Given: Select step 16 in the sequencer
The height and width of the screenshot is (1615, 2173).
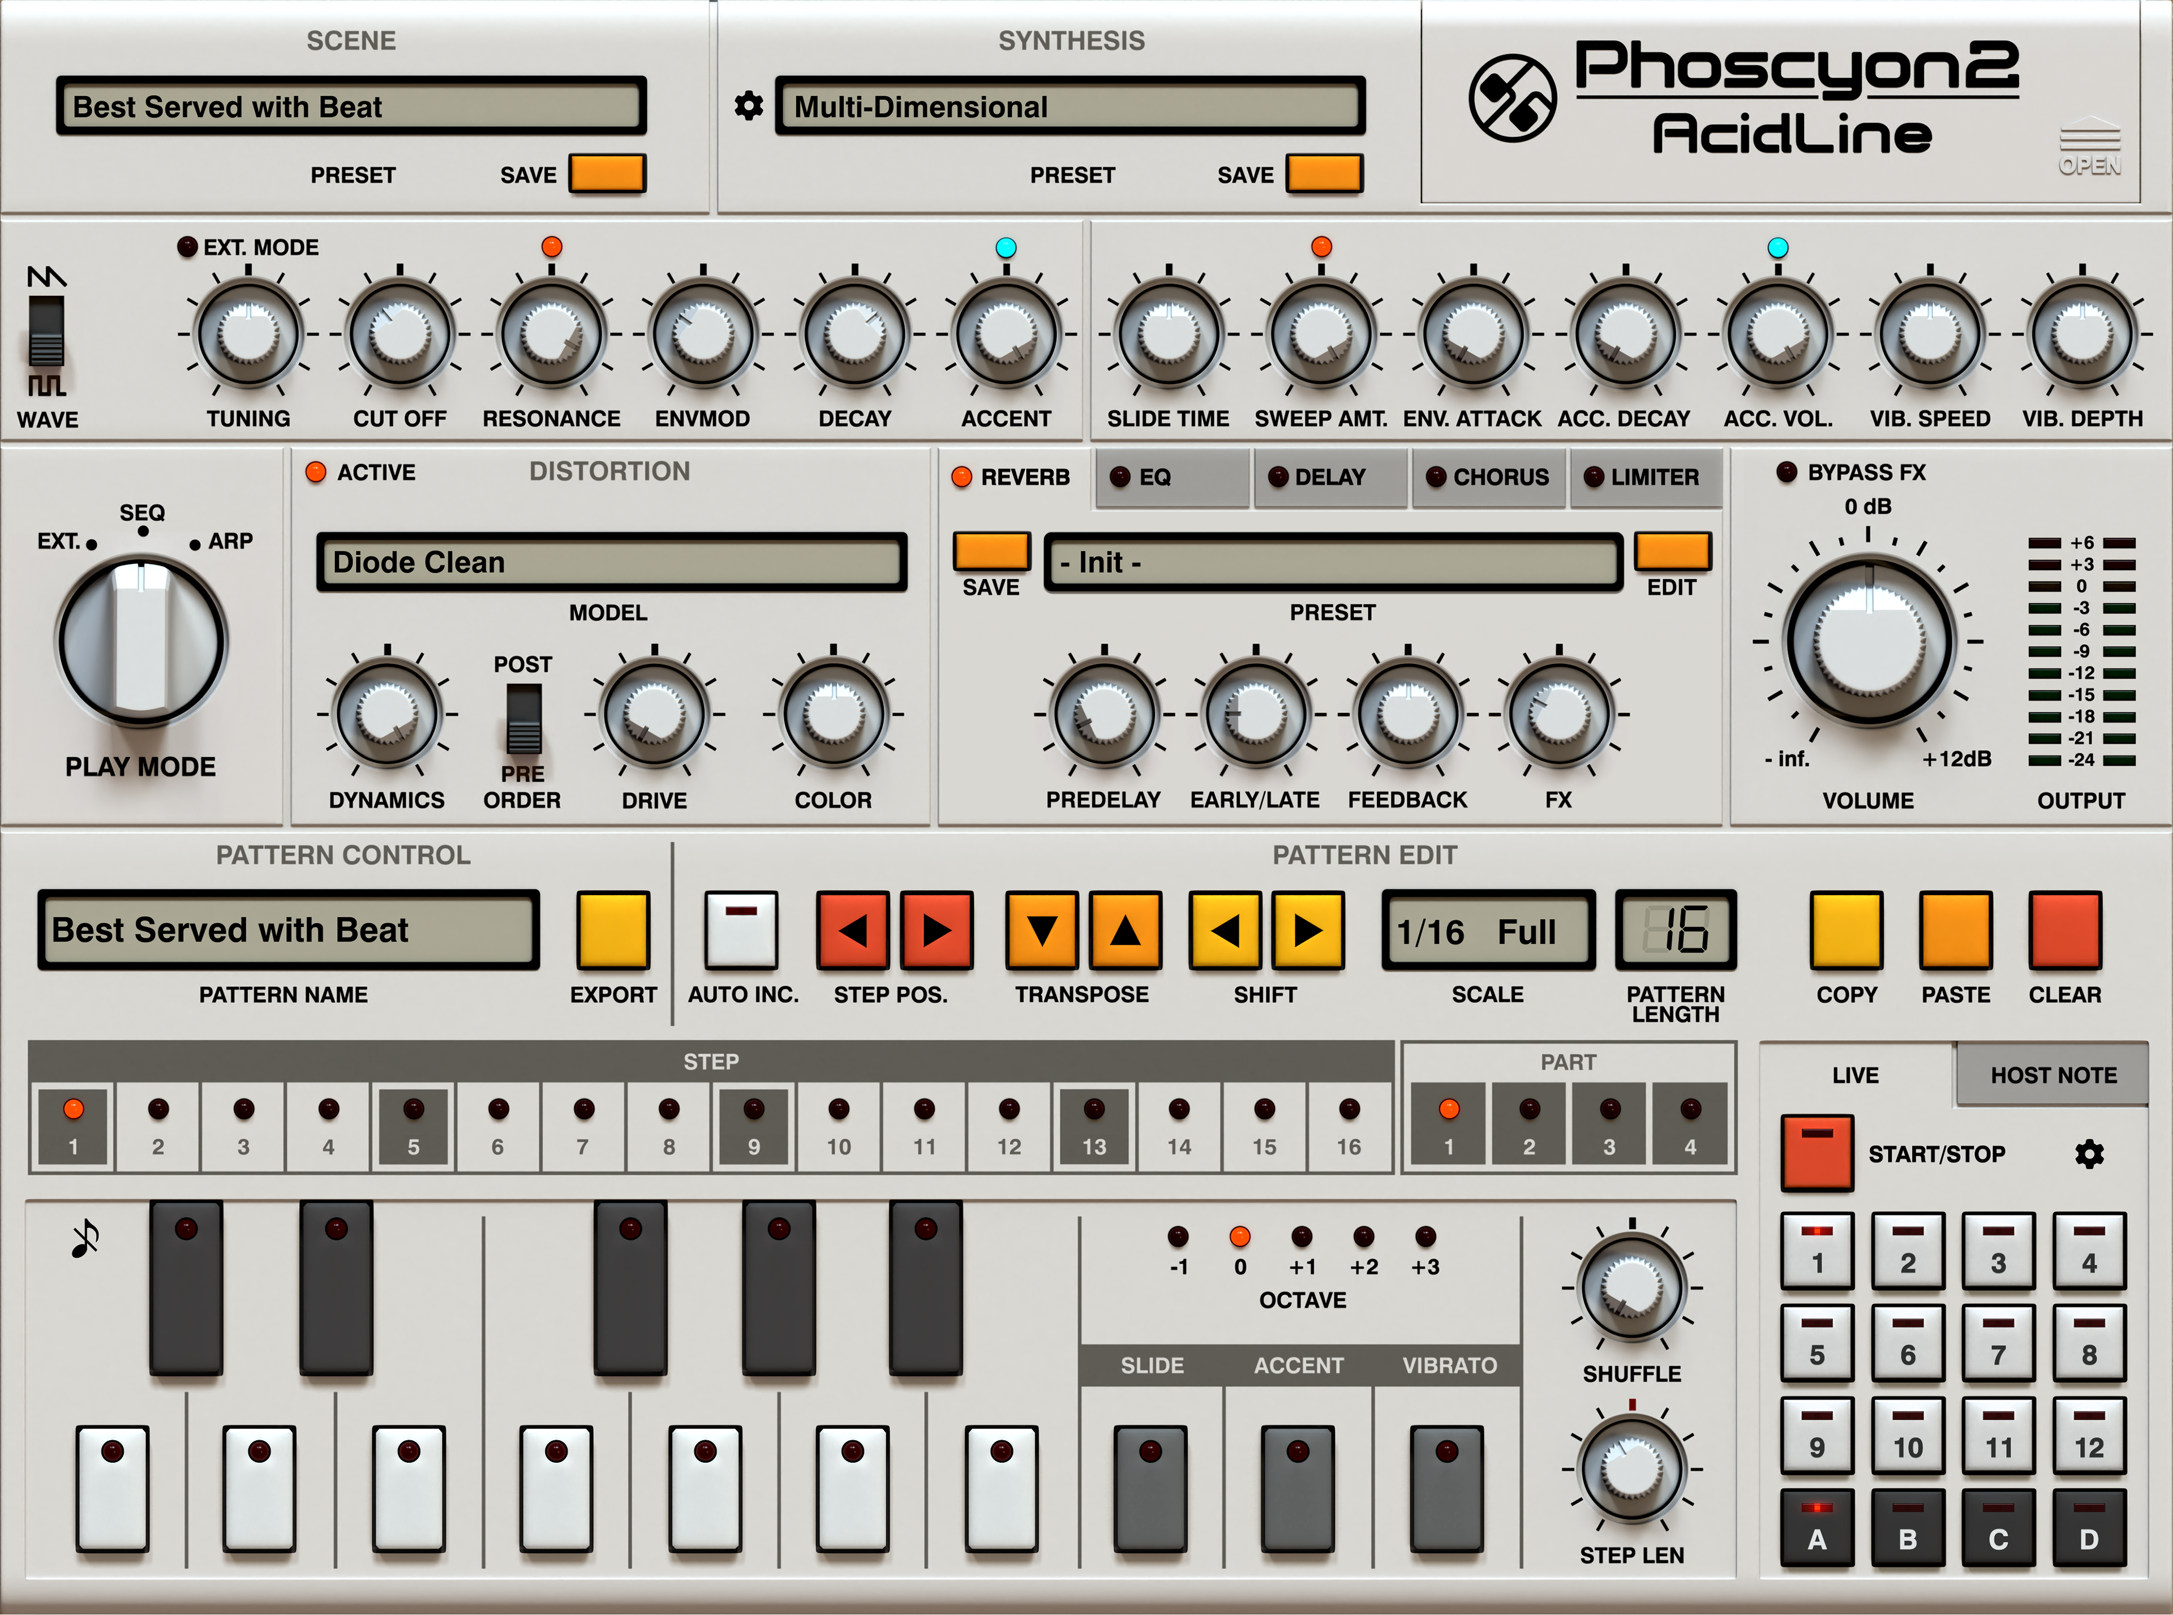Looking at the screenshot, I should [x=1349, y=1126].
